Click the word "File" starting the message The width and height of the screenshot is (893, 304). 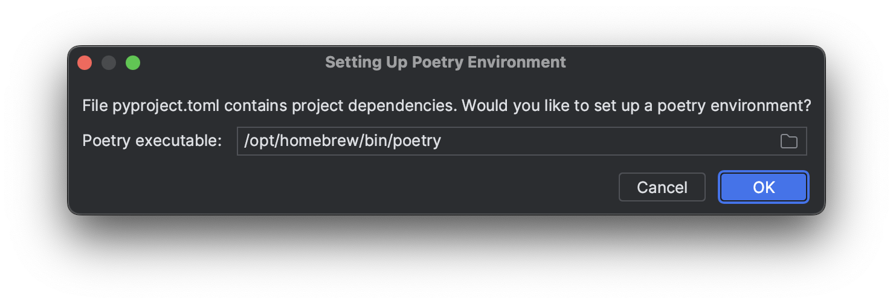tap(95, 106)
